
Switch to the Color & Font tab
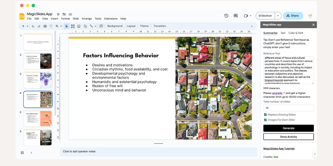pyautogui.click(x=296, y=33)
